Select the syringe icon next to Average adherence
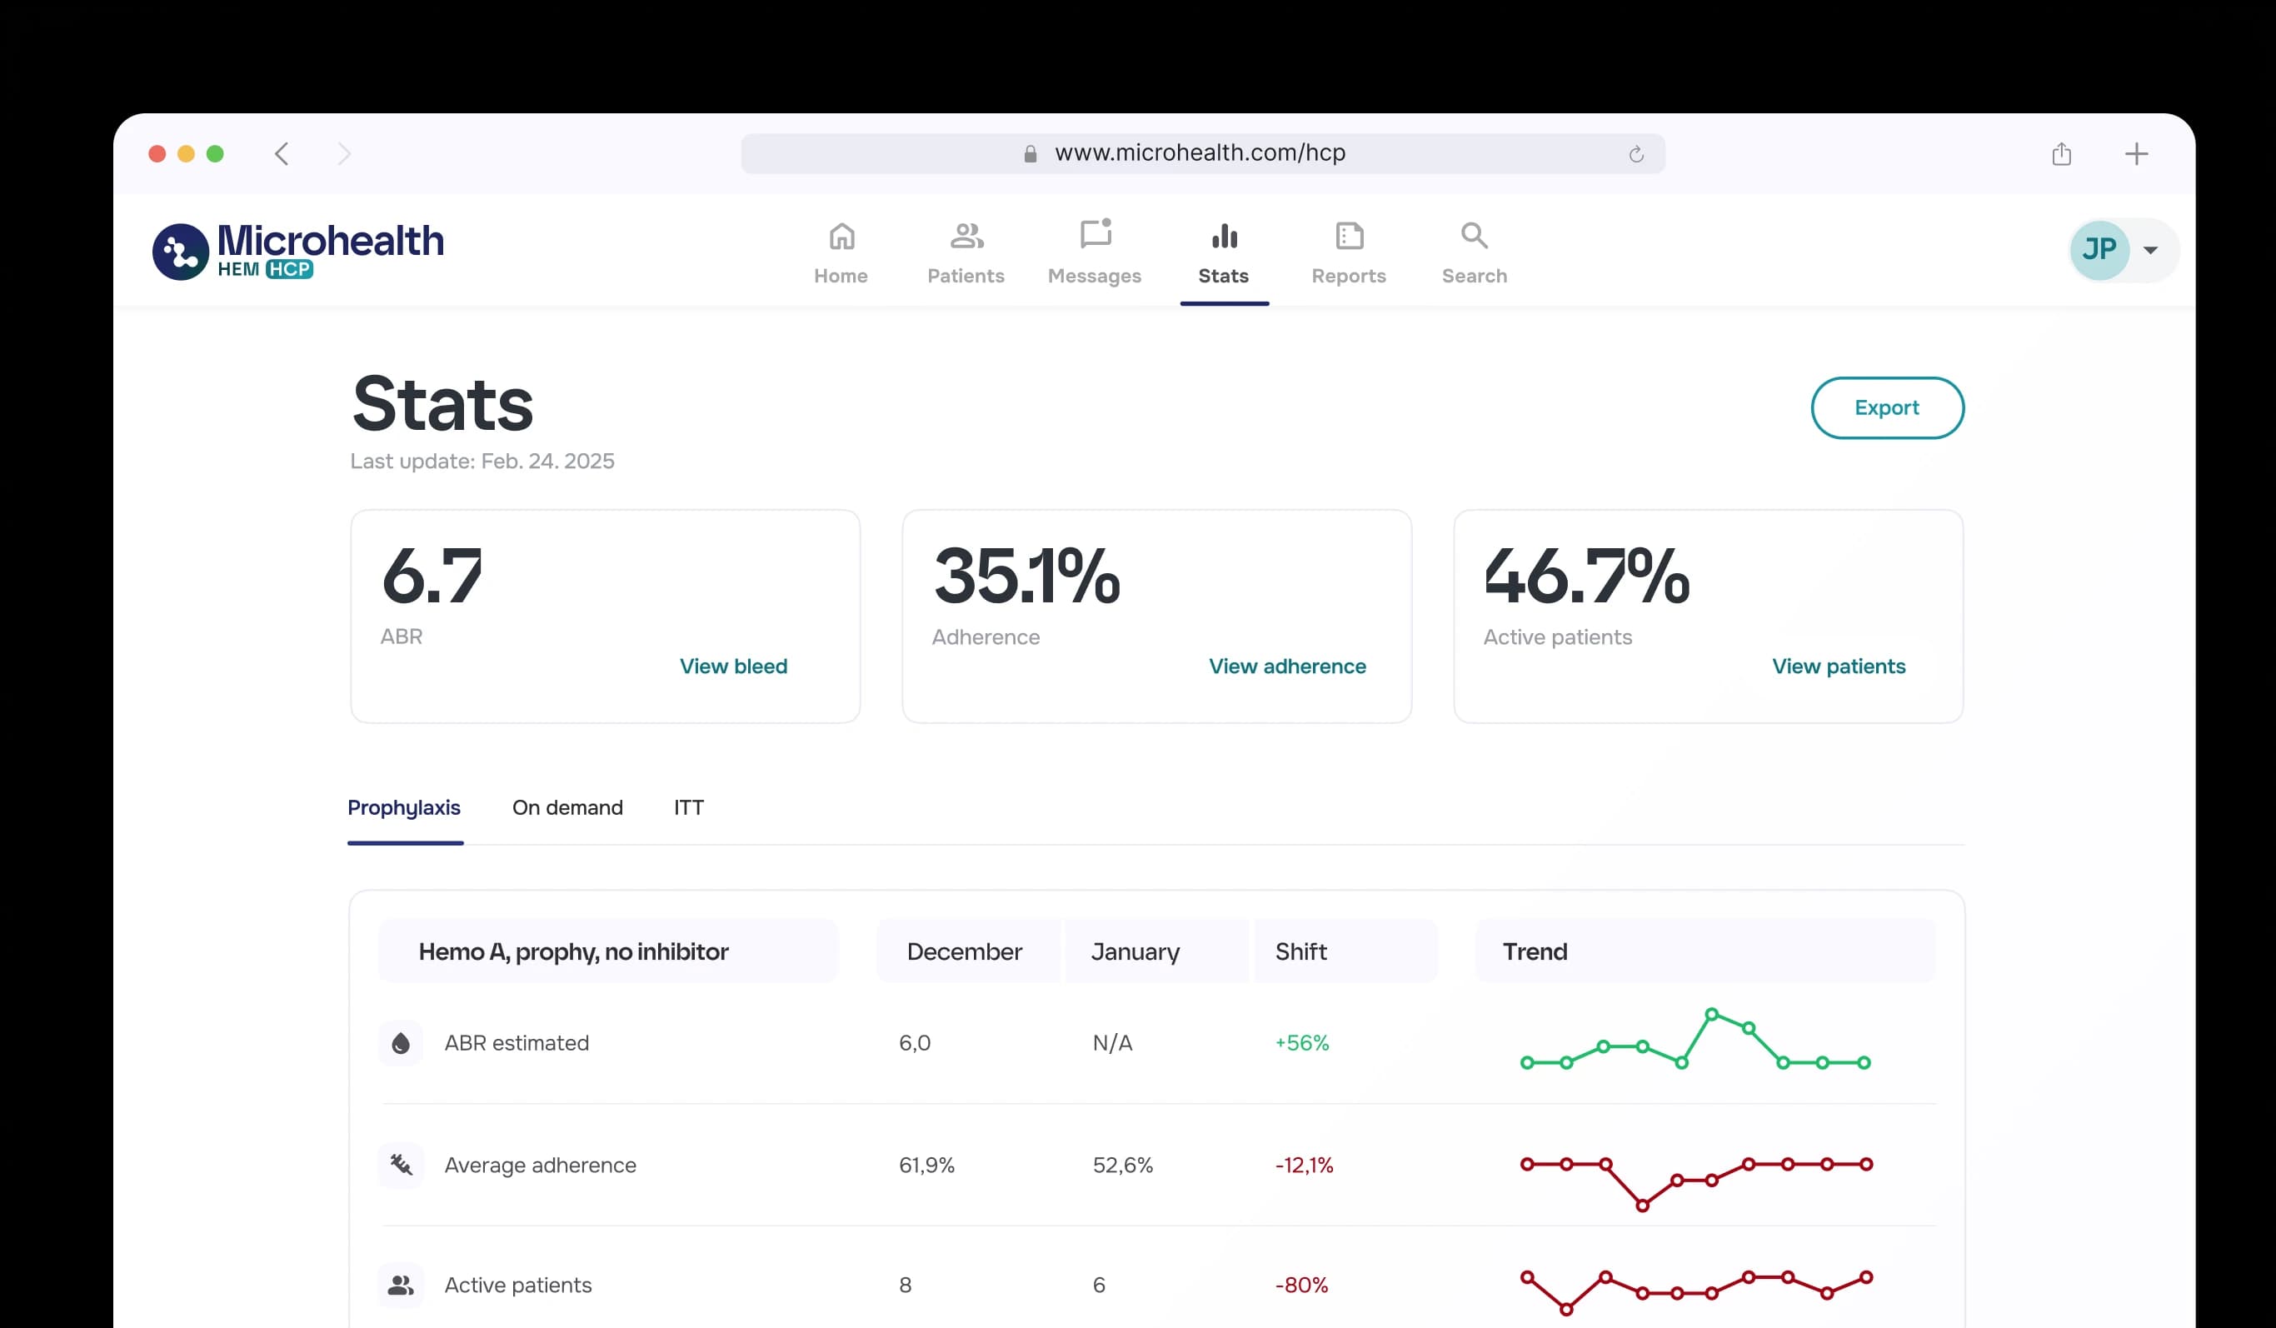 coord(400,1165)
